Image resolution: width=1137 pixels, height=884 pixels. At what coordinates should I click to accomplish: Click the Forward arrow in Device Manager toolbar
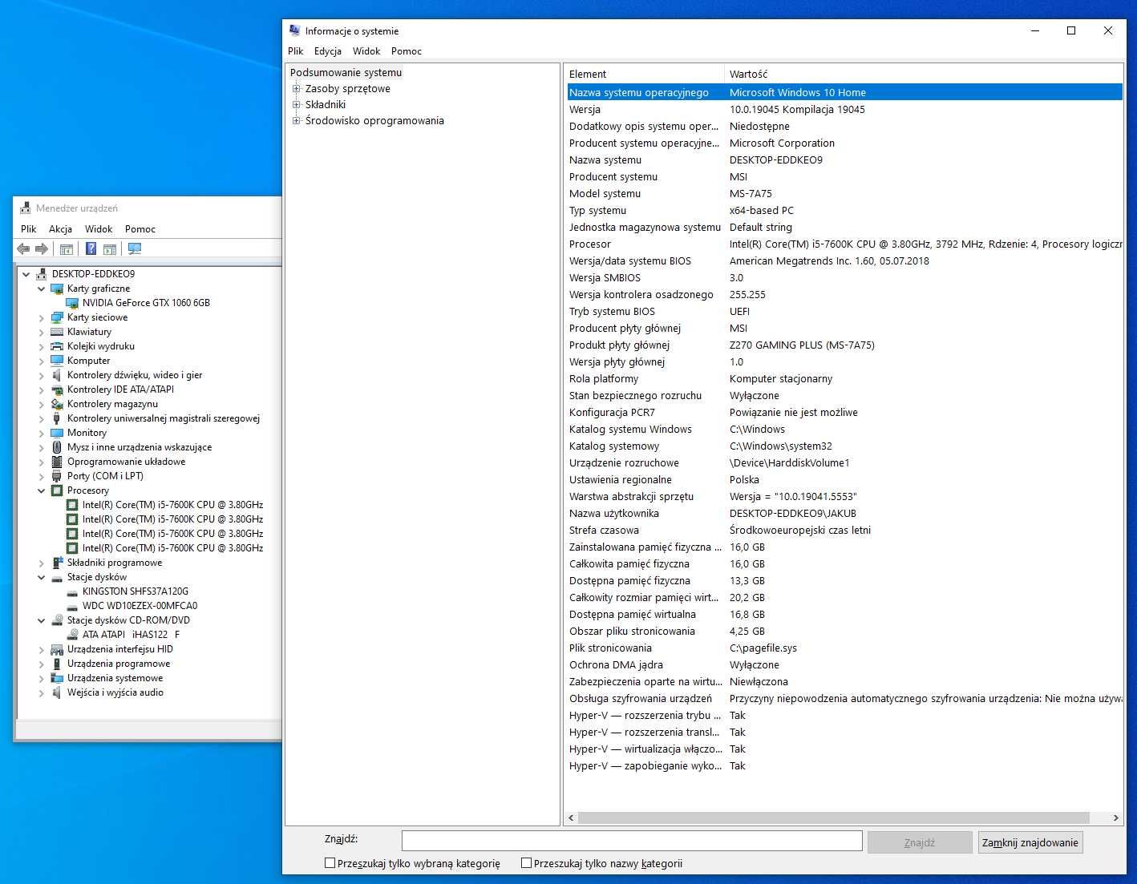(x=42, y=249)
